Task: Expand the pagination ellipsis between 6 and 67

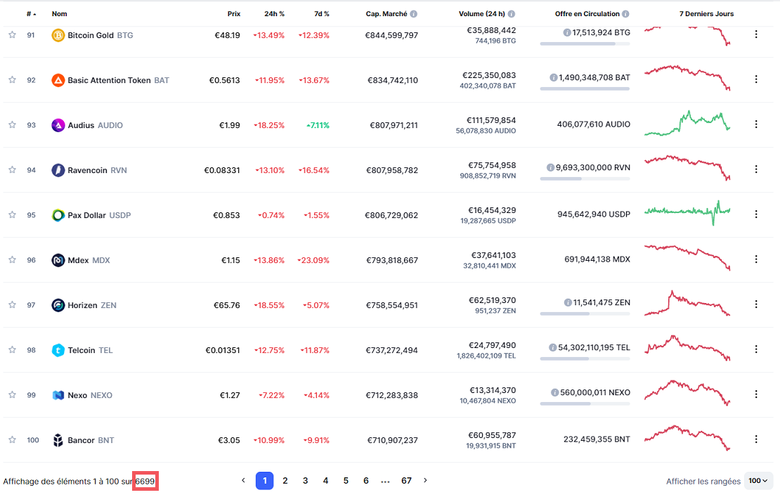Action: [385, 480]
